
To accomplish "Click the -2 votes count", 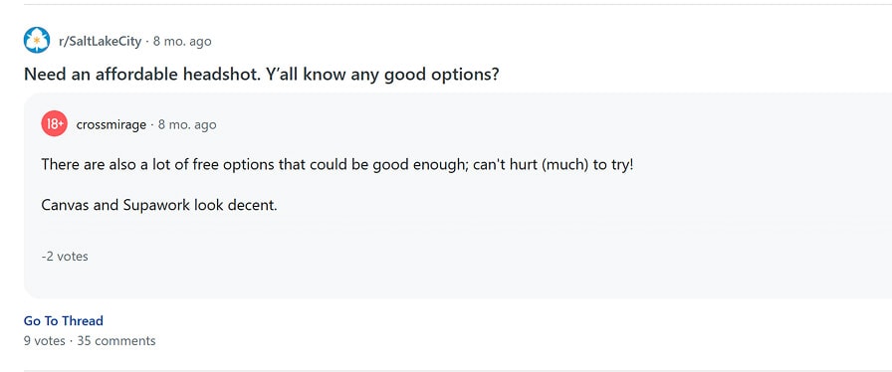I will point(65,257).
